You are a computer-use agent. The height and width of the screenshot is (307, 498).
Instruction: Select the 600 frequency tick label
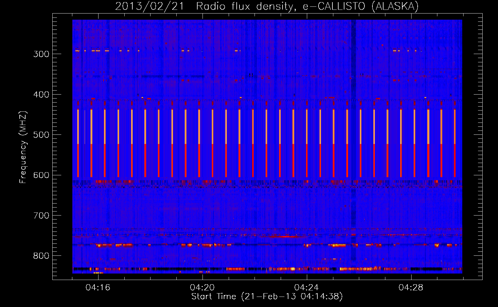coord(41,175)
